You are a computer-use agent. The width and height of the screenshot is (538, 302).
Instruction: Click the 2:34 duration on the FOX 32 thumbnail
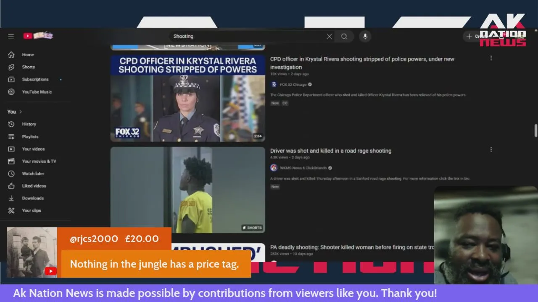[258, 136]
